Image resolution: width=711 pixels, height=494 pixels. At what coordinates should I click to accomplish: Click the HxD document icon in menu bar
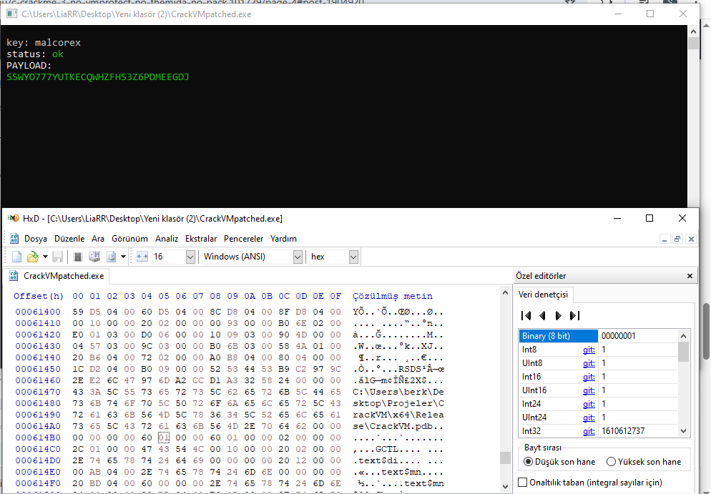tap(14, 238)
